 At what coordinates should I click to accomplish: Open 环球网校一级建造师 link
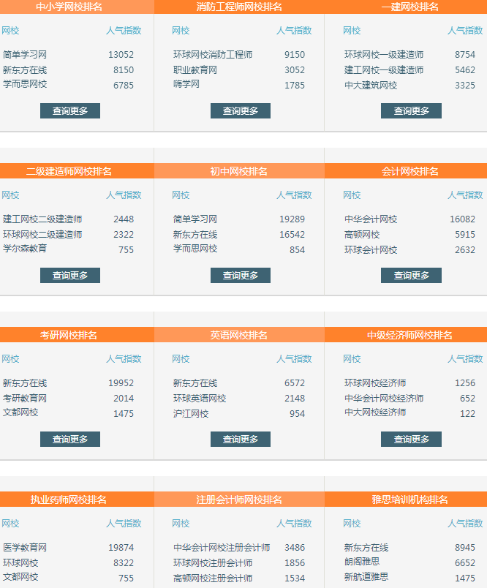pos(384,55)
